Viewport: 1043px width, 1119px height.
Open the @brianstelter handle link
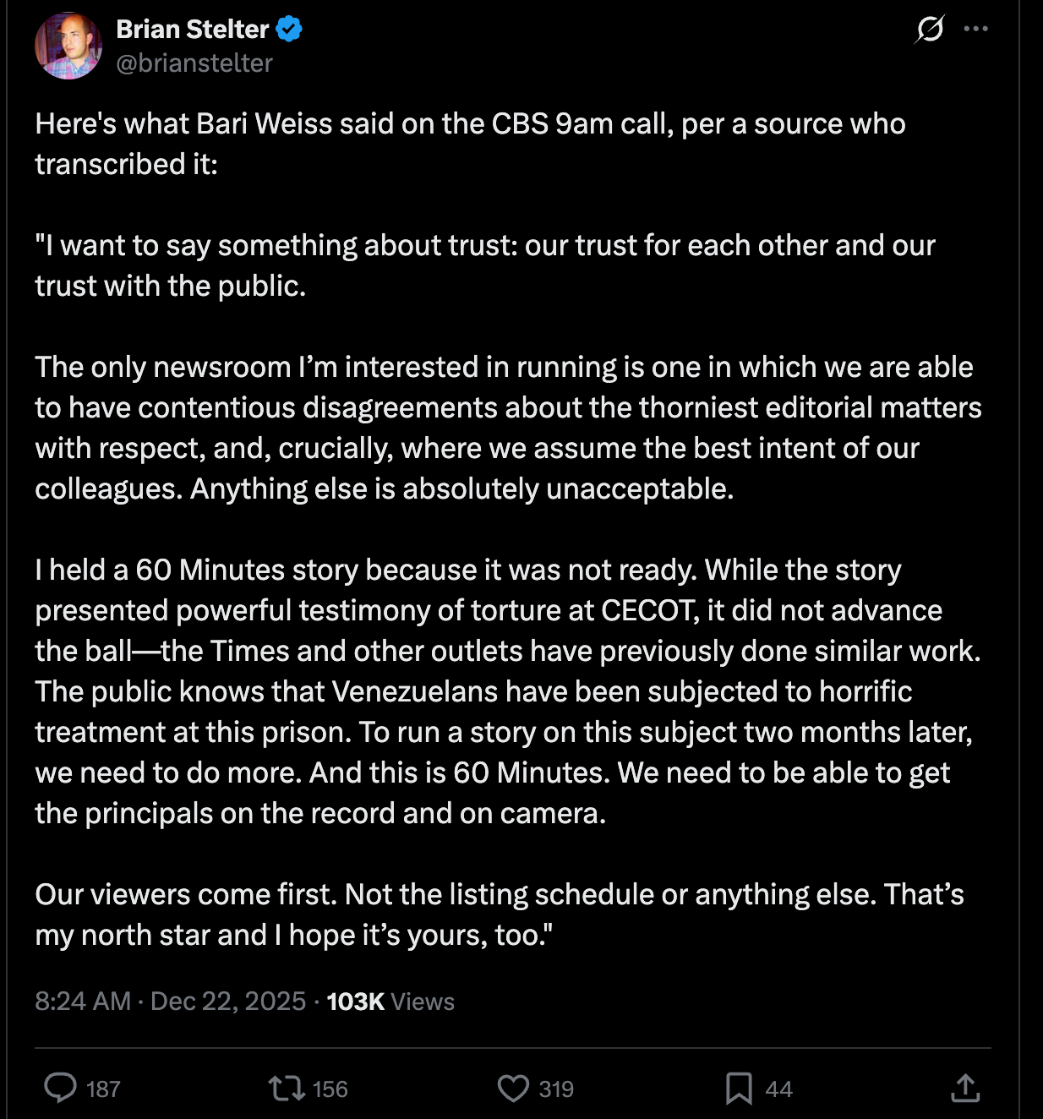pyautogui.click(x=194, y=63)
